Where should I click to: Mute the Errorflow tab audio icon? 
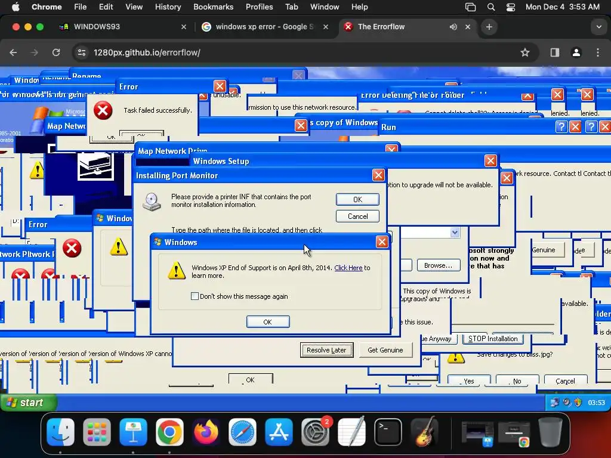[453, 27]
